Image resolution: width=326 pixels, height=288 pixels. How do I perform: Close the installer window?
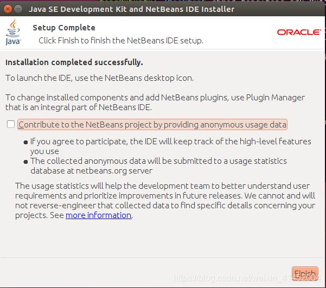pyautogui.click(x=7, y=9)
